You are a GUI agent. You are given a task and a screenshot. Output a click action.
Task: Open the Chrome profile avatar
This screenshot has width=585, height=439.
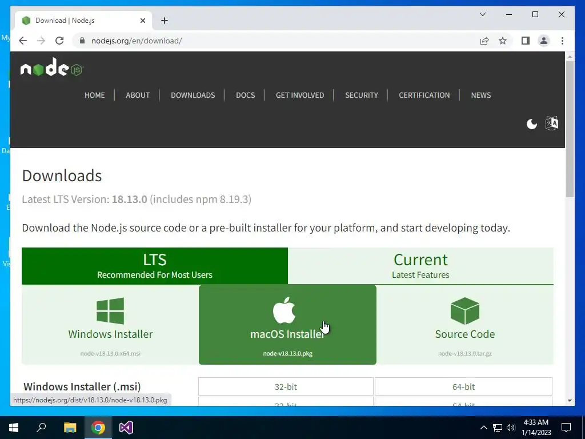tap(544, 41)
